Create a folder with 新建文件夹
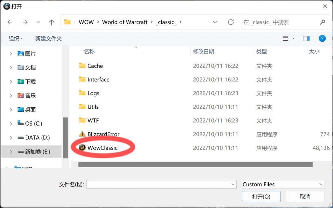 tap(48, 39)
